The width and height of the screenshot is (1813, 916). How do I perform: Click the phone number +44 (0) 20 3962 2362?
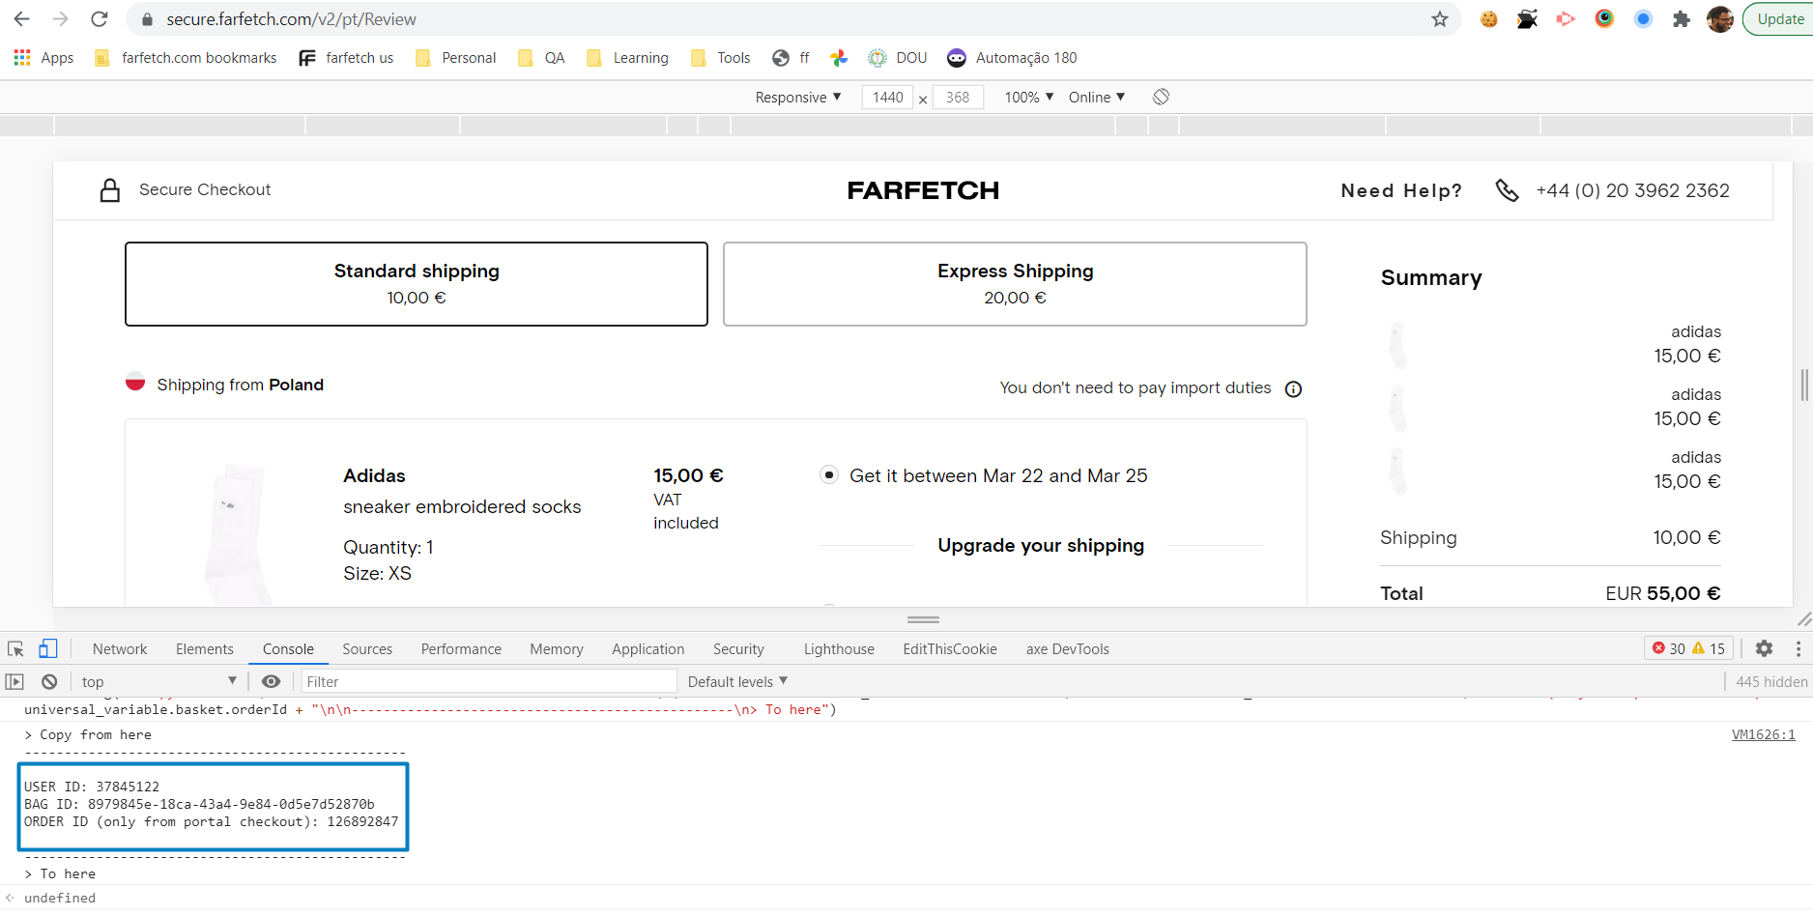coord(1632,190)
